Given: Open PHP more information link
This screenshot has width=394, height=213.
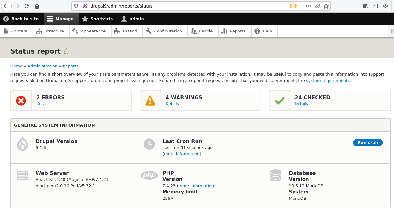Looking at the screenshot, I should (196, 186).
